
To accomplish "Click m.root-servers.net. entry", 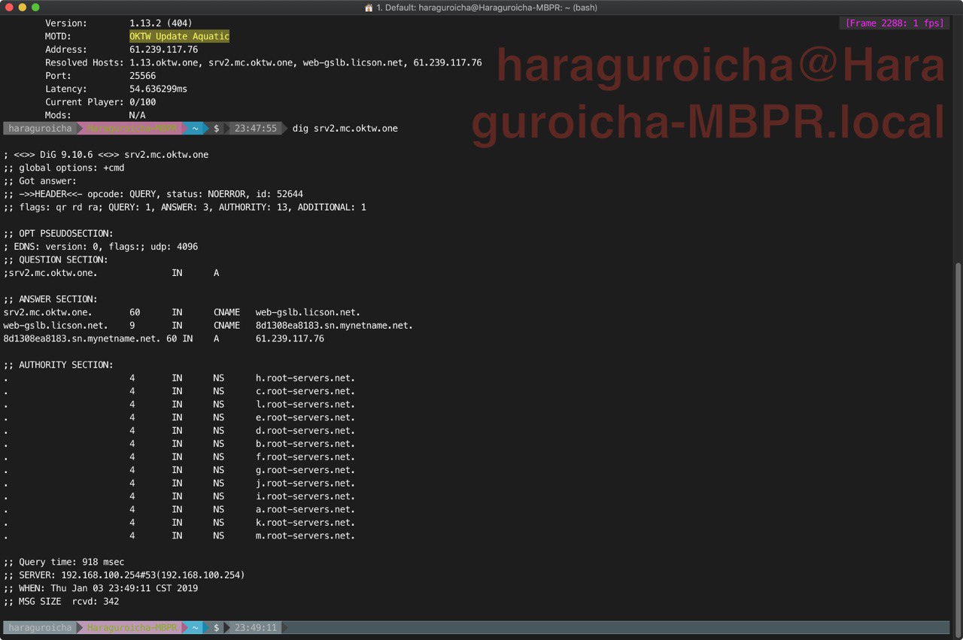I will click(x=305, y=536).
